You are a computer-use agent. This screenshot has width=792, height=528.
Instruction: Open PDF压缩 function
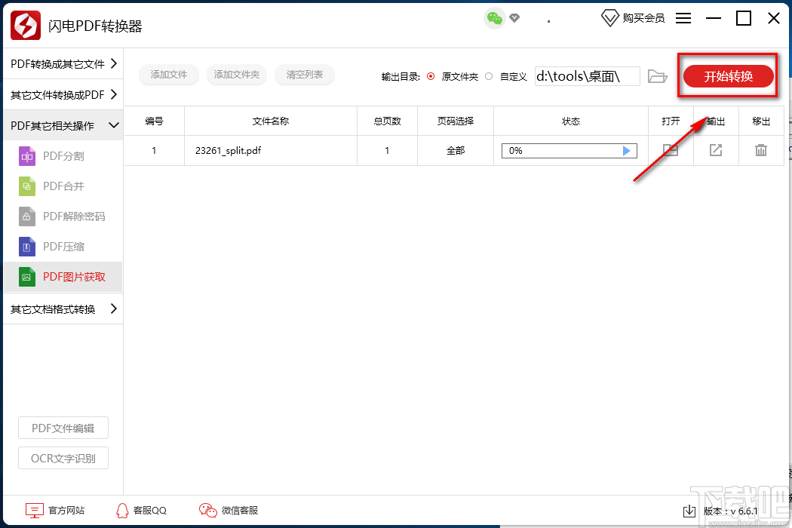click(63, 247)
